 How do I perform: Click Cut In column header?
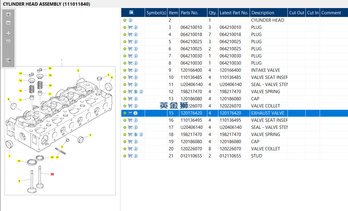click(313, 12)
